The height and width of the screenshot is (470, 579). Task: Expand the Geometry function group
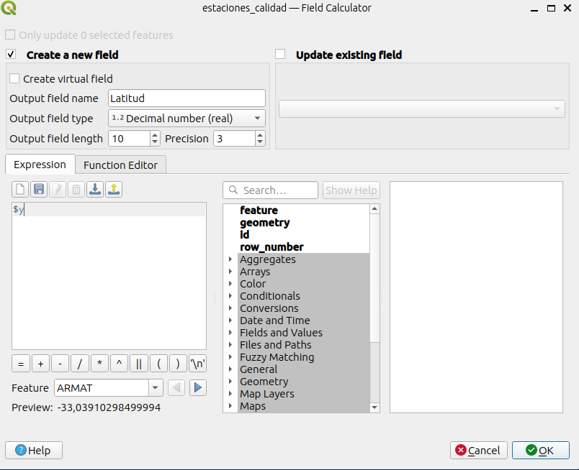230,382
